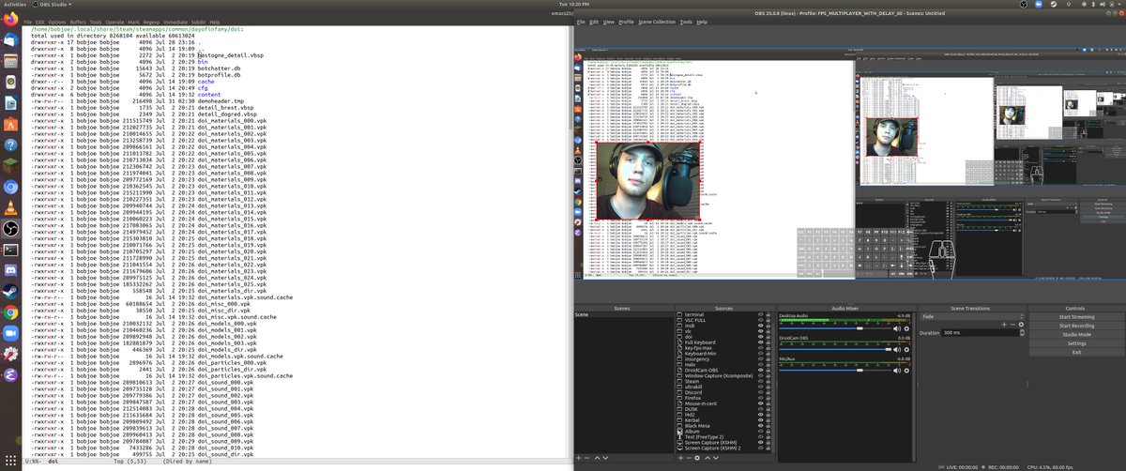Open Zoom from the dock
The width and height of the screenshot is (1126, 471).
coord(10,333)
